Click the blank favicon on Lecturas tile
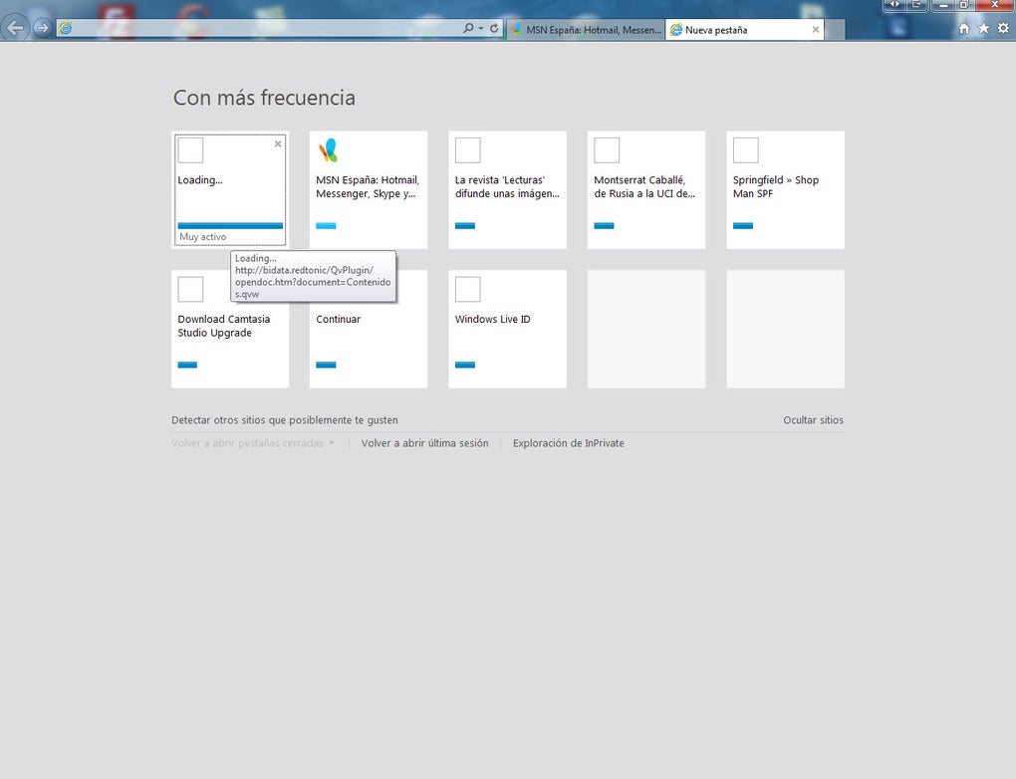 (x=468, y=150)
